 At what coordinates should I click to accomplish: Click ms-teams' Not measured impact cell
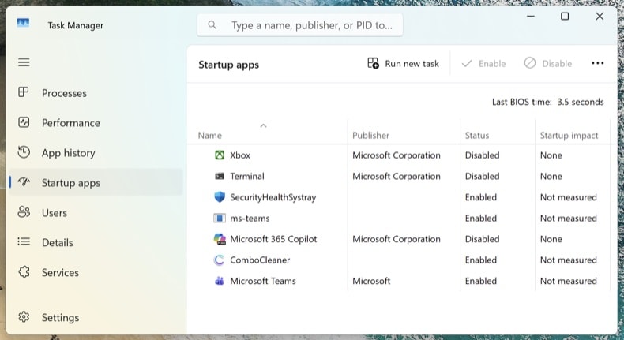[x=568, y=218]
